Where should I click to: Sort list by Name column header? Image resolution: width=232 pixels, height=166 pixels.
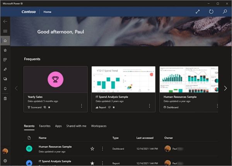(43, 138)
